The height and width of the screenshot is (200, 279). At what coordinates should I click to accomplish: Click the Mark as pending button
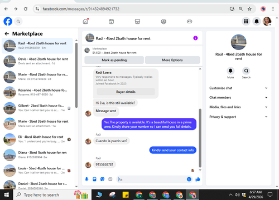pos(114,60)
